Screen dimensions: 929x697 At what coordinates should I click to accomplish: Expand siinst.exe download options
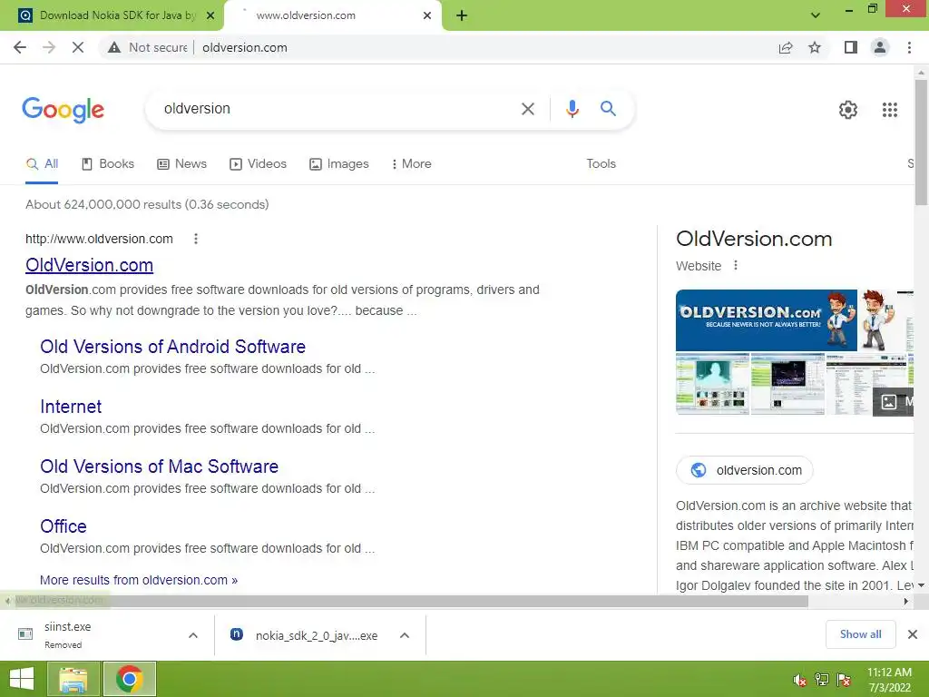tap(193, 635)
